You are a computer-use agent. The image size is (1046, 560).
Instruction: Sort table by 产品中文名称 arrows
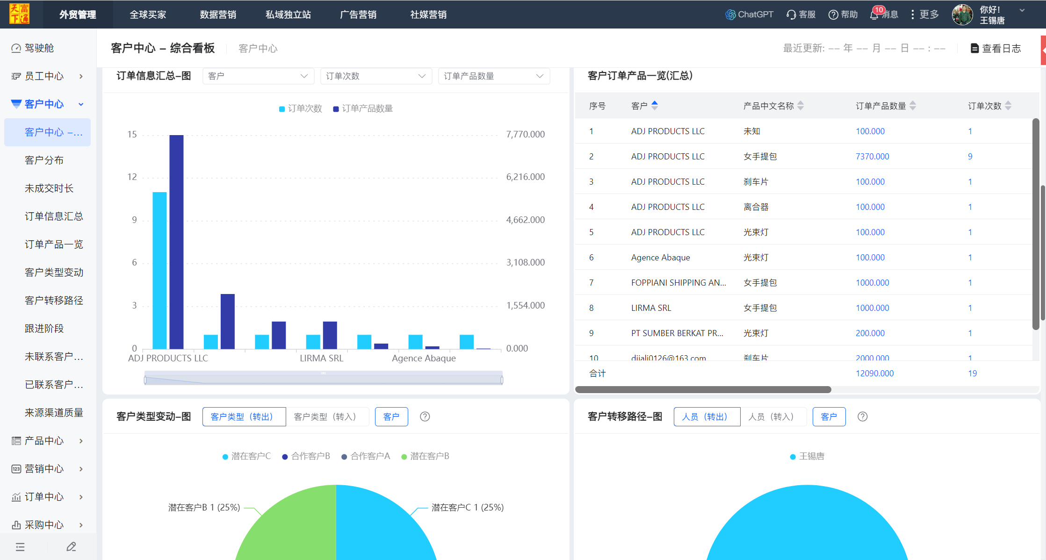[x=801, y=106]
